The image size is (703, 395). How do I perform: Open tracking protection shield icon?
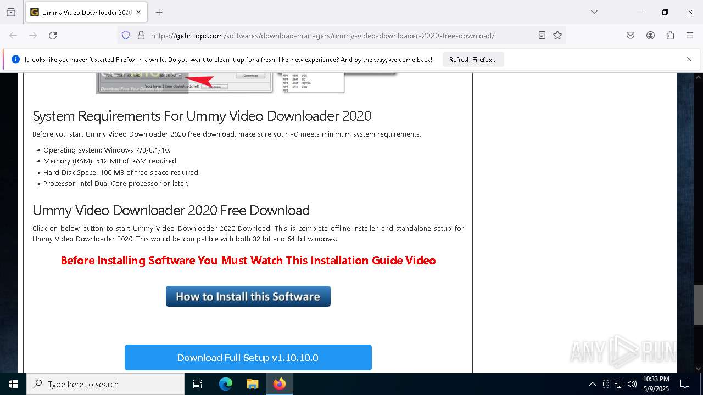coord(126,36)
